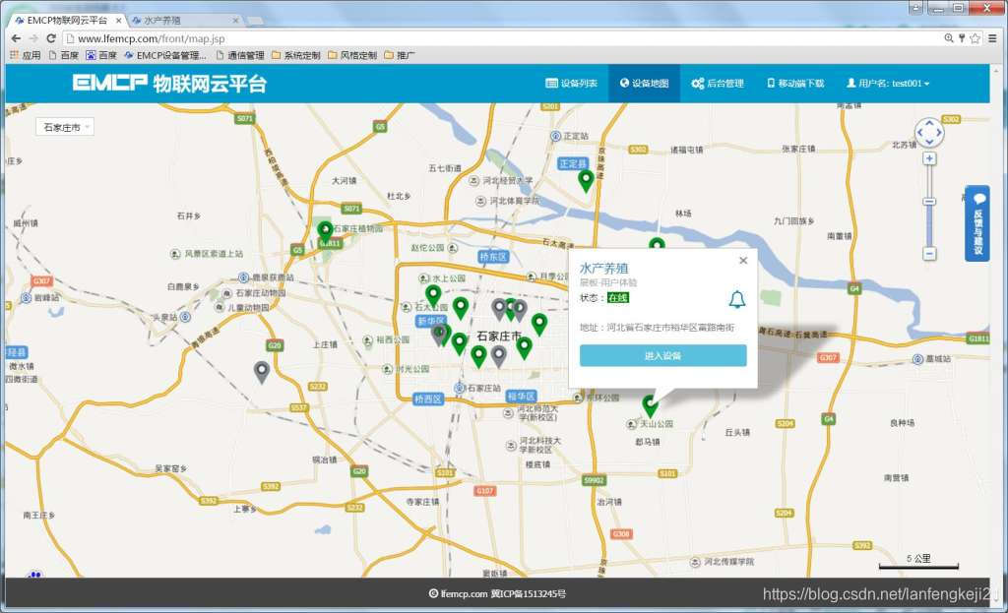Click the green marker north of 林场 popup edge
Image resolution: width=1008 pixels, height=613 pixels.
coord(657,244)
